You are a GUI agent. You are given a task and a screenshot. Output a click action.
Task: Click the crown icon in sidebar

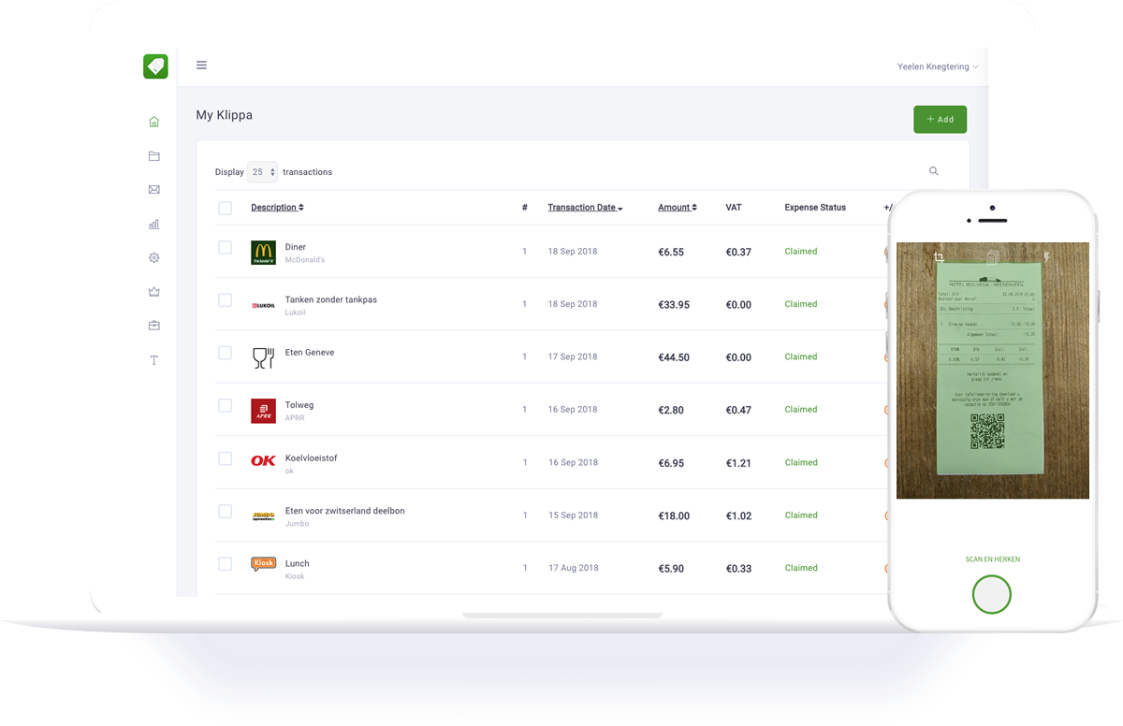tap(154, 292)
